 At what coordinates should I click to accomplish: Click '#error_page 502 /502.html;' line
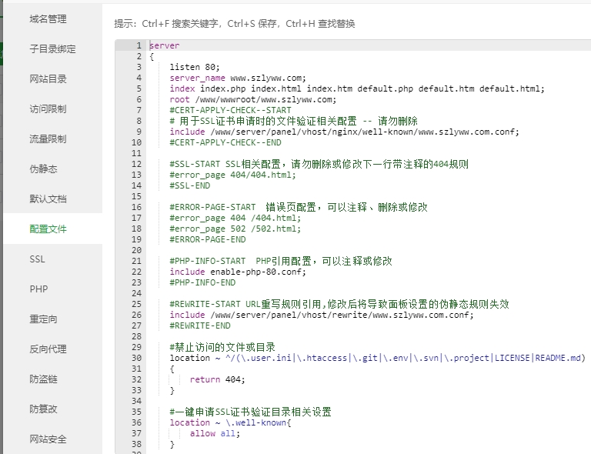pos(235,229)
